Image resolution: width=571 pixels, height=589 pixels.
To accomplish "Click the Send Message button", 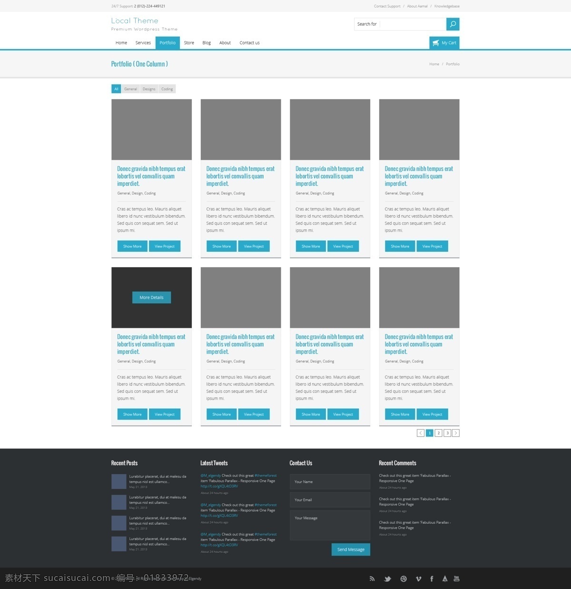I will tap(351, 549).
